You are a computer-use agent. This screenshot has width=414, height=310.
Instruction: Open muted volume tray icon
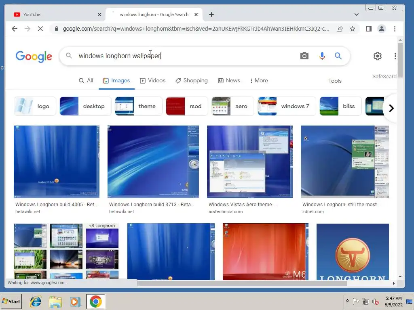[376, 301]
